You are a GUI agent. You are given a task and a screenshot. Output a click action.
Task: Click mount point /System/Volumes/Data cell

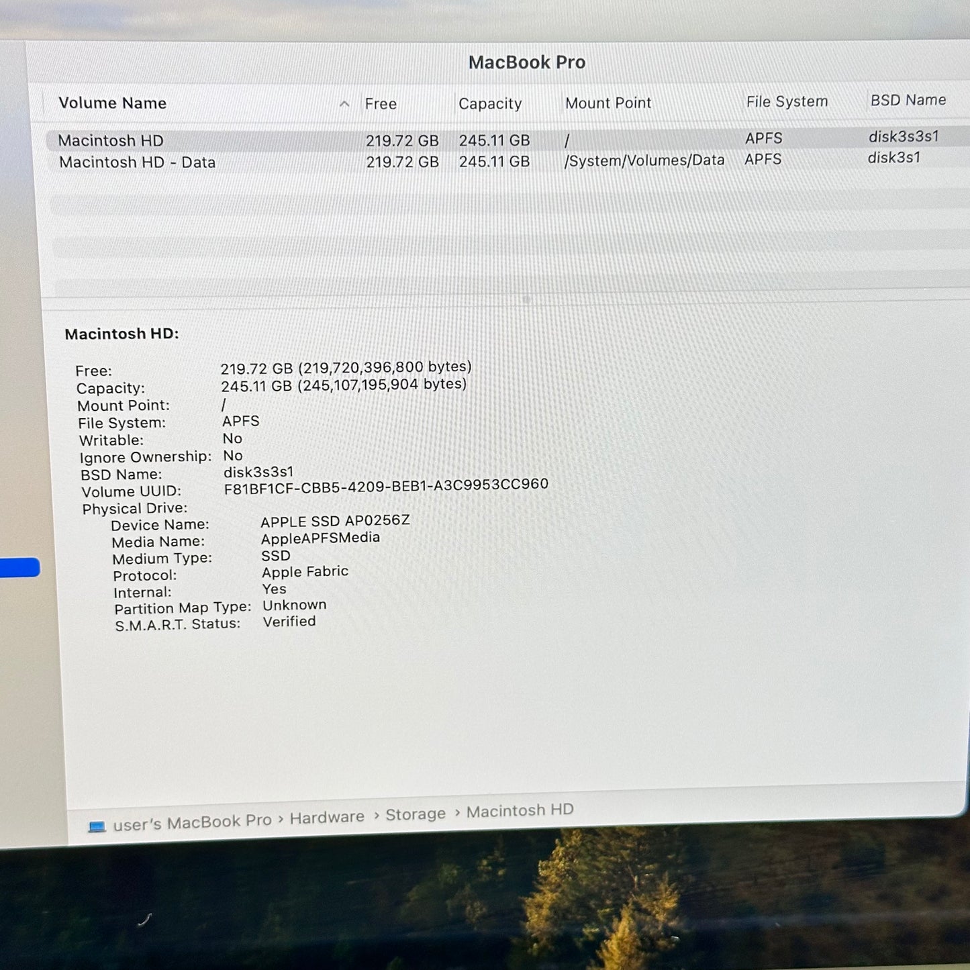tap(644, 160)
